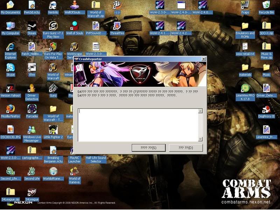Select the Mozilla Firefox icon
Viewport: 280px width, 210px height.
(10, 109)
